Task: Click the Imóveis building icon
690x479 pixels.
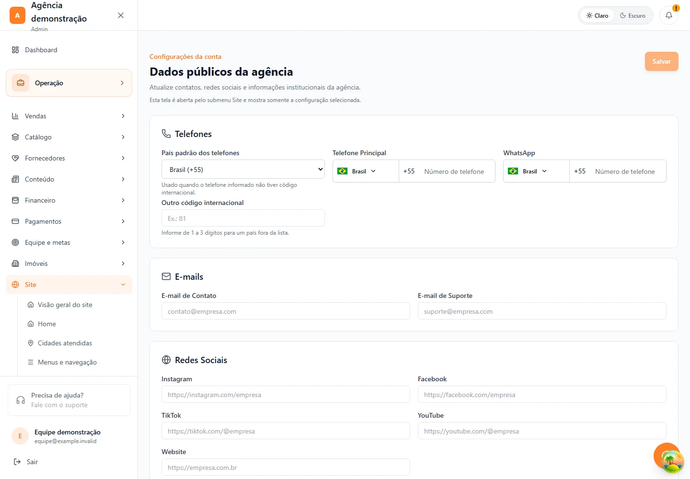Action: (15, 263)
